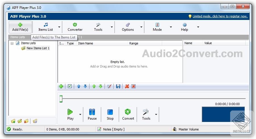Click the Tools button in top toolbar
The width and height of the screenshot is (256, 139).
[x=98, y=27]
